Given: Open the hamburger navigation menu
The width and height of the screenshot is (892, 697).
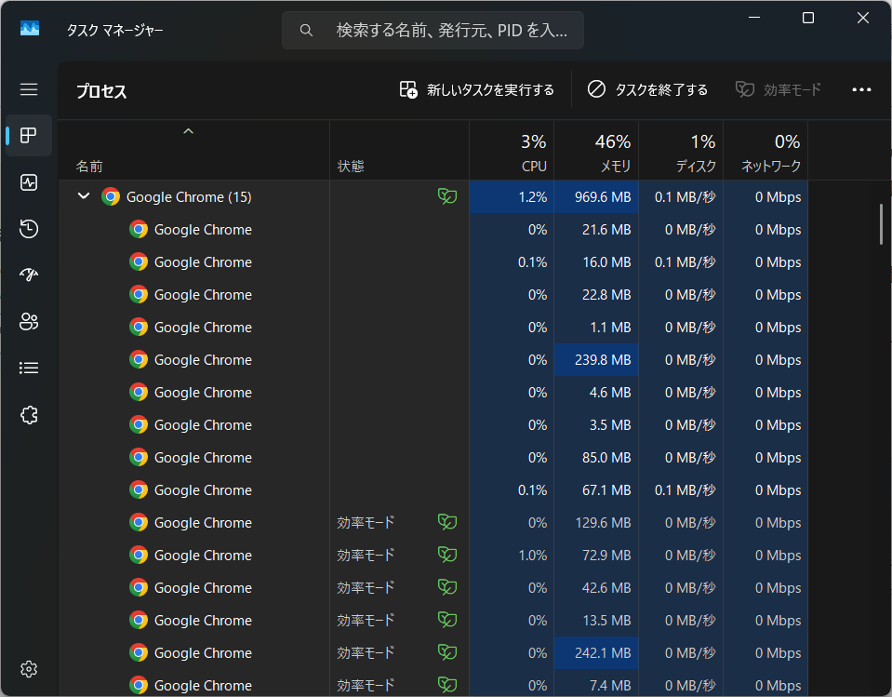Looking at the screenshot, I should tap(29, 89).
